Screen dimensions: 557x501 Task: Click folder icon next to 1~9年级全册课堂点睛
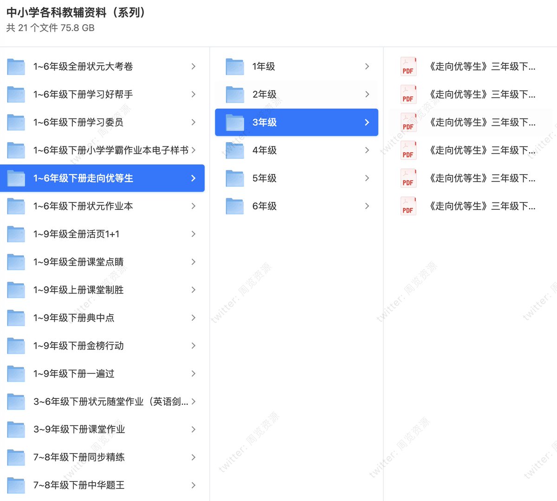(16, 262)
